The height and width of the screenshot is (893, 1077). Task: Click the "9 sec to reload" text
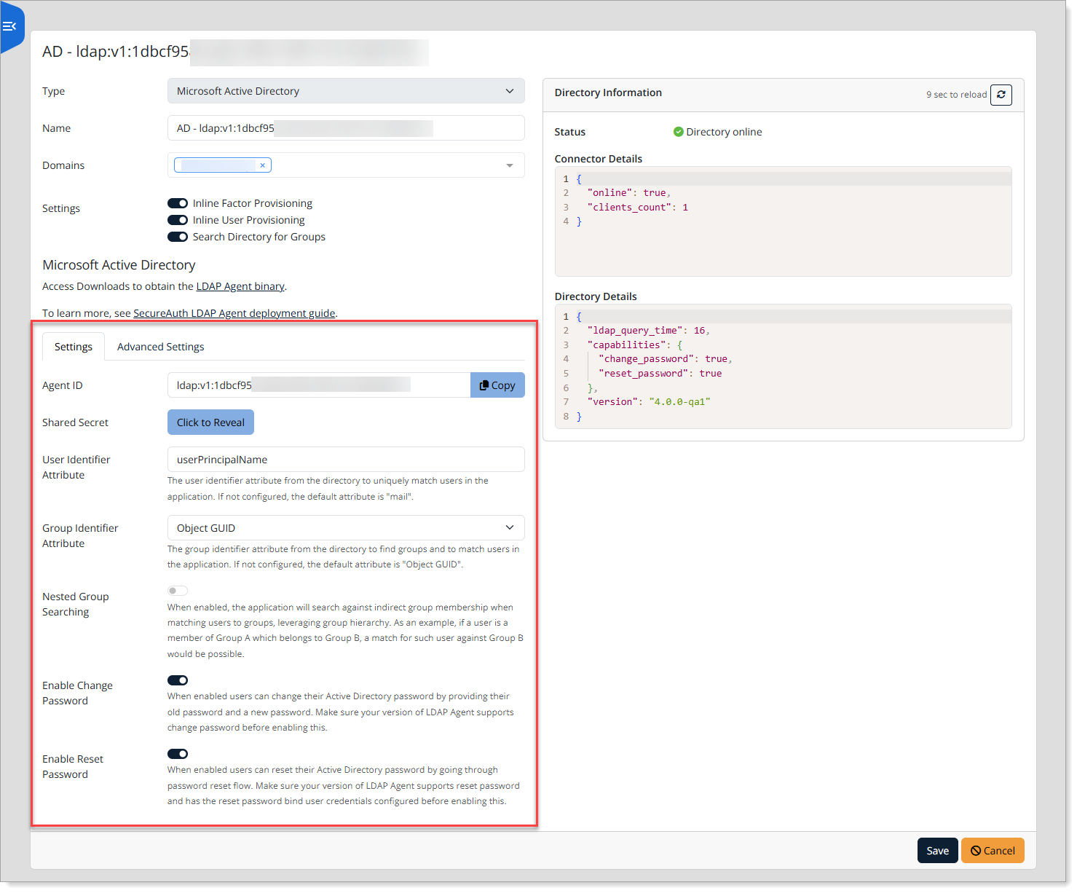point(956,95)
